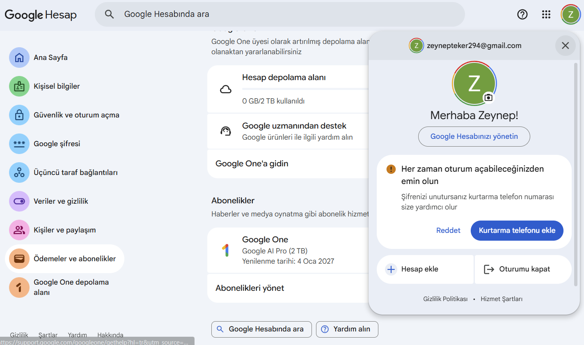Sign out using Oturumu kapat
This screenshot has height=345, width=584.
click(523, 269)
